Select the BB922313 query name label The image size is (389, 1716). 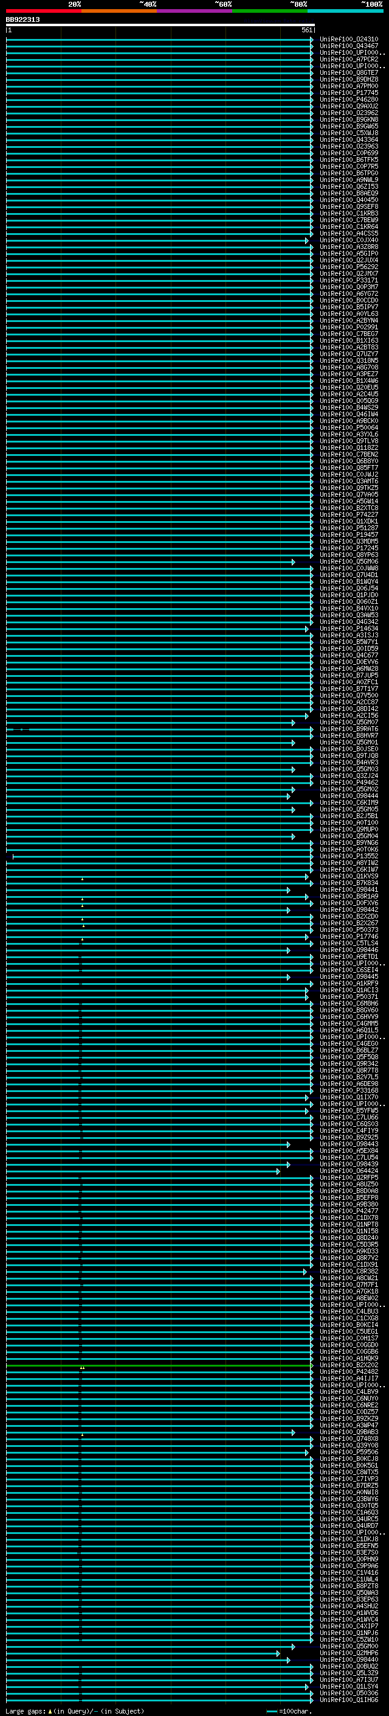pyautogui.click(x=22, y=19)
